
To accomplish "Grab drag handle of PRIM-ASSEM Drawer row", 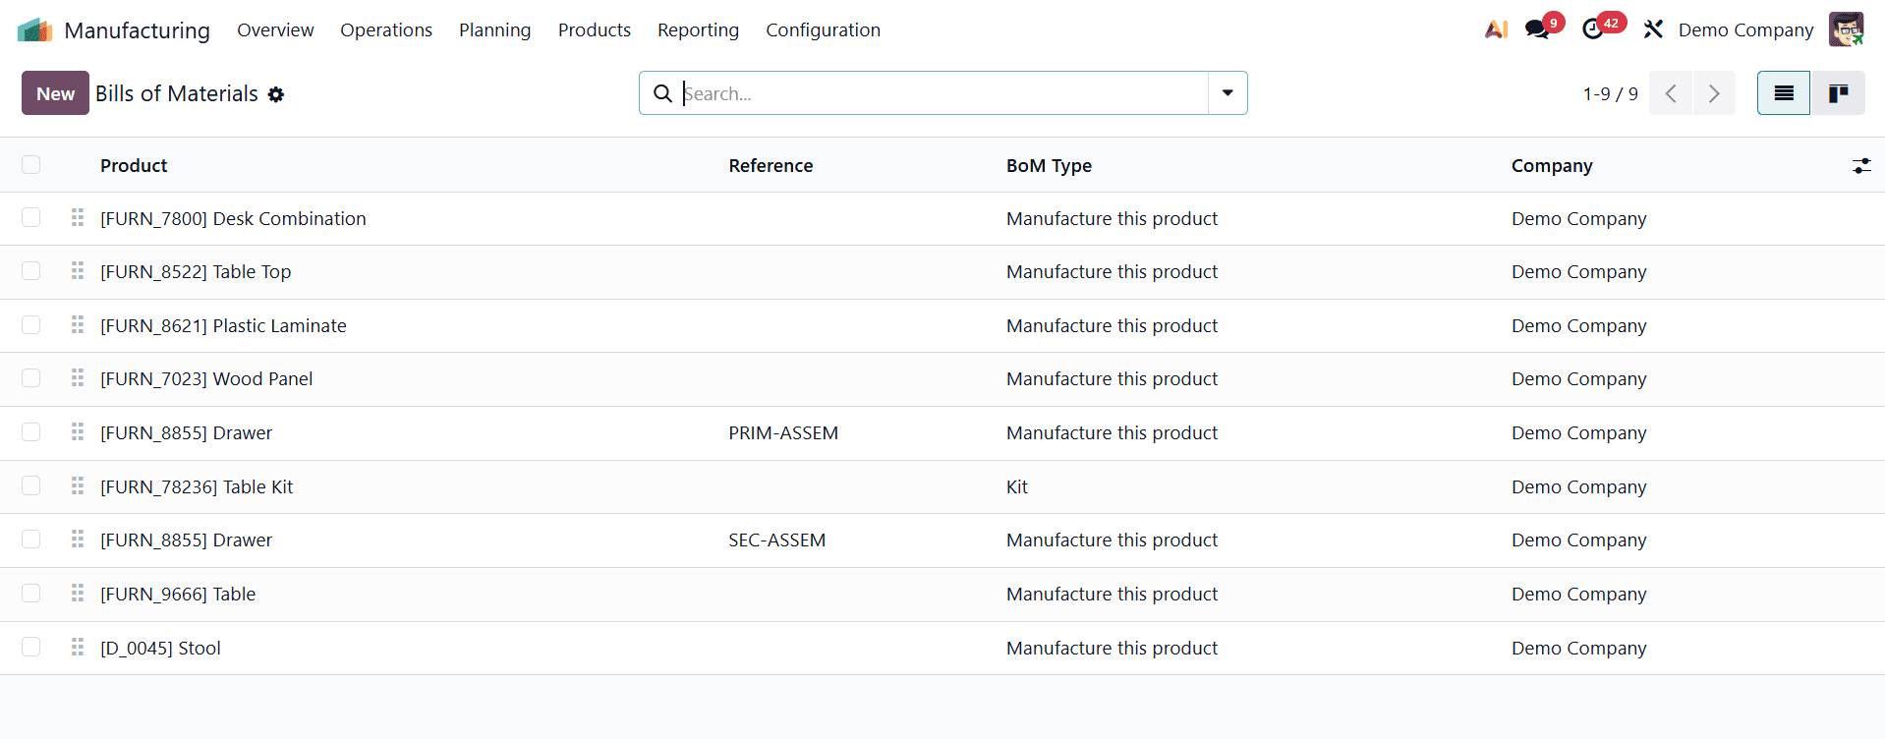I will point(78,431).
